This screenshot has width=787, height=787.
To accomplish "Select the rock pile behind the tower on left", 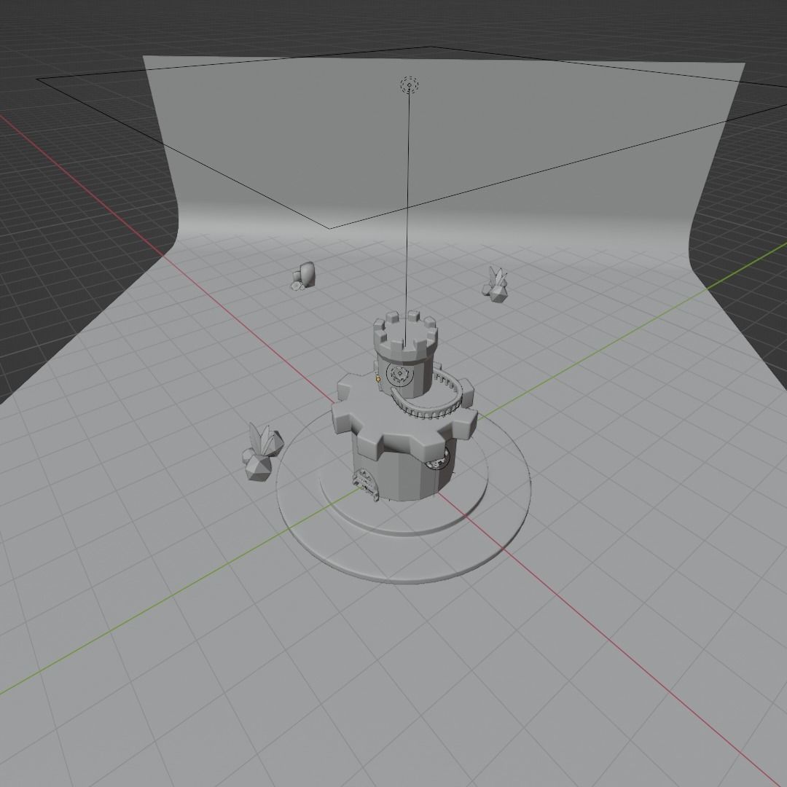I will (x=304, y=276).
